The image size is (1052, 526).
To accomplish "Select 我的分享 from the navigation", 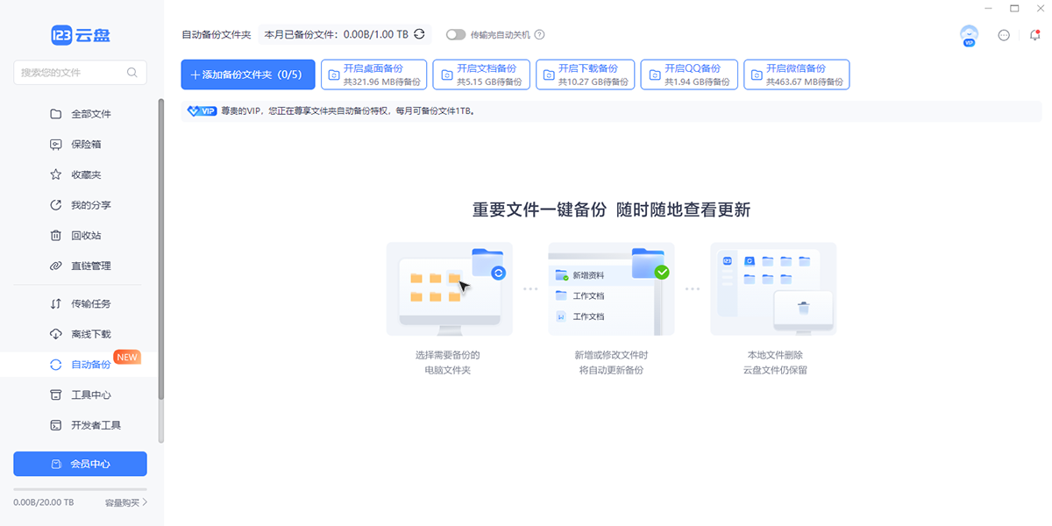I will tap(56, 205).
